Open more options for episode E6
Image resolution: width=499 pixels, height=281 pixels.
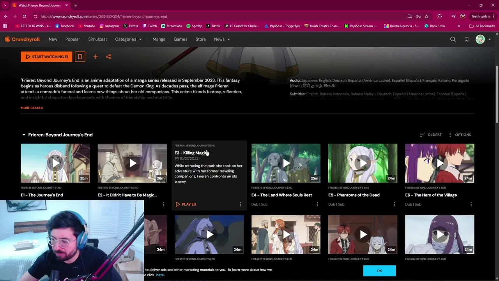(471, 204)
